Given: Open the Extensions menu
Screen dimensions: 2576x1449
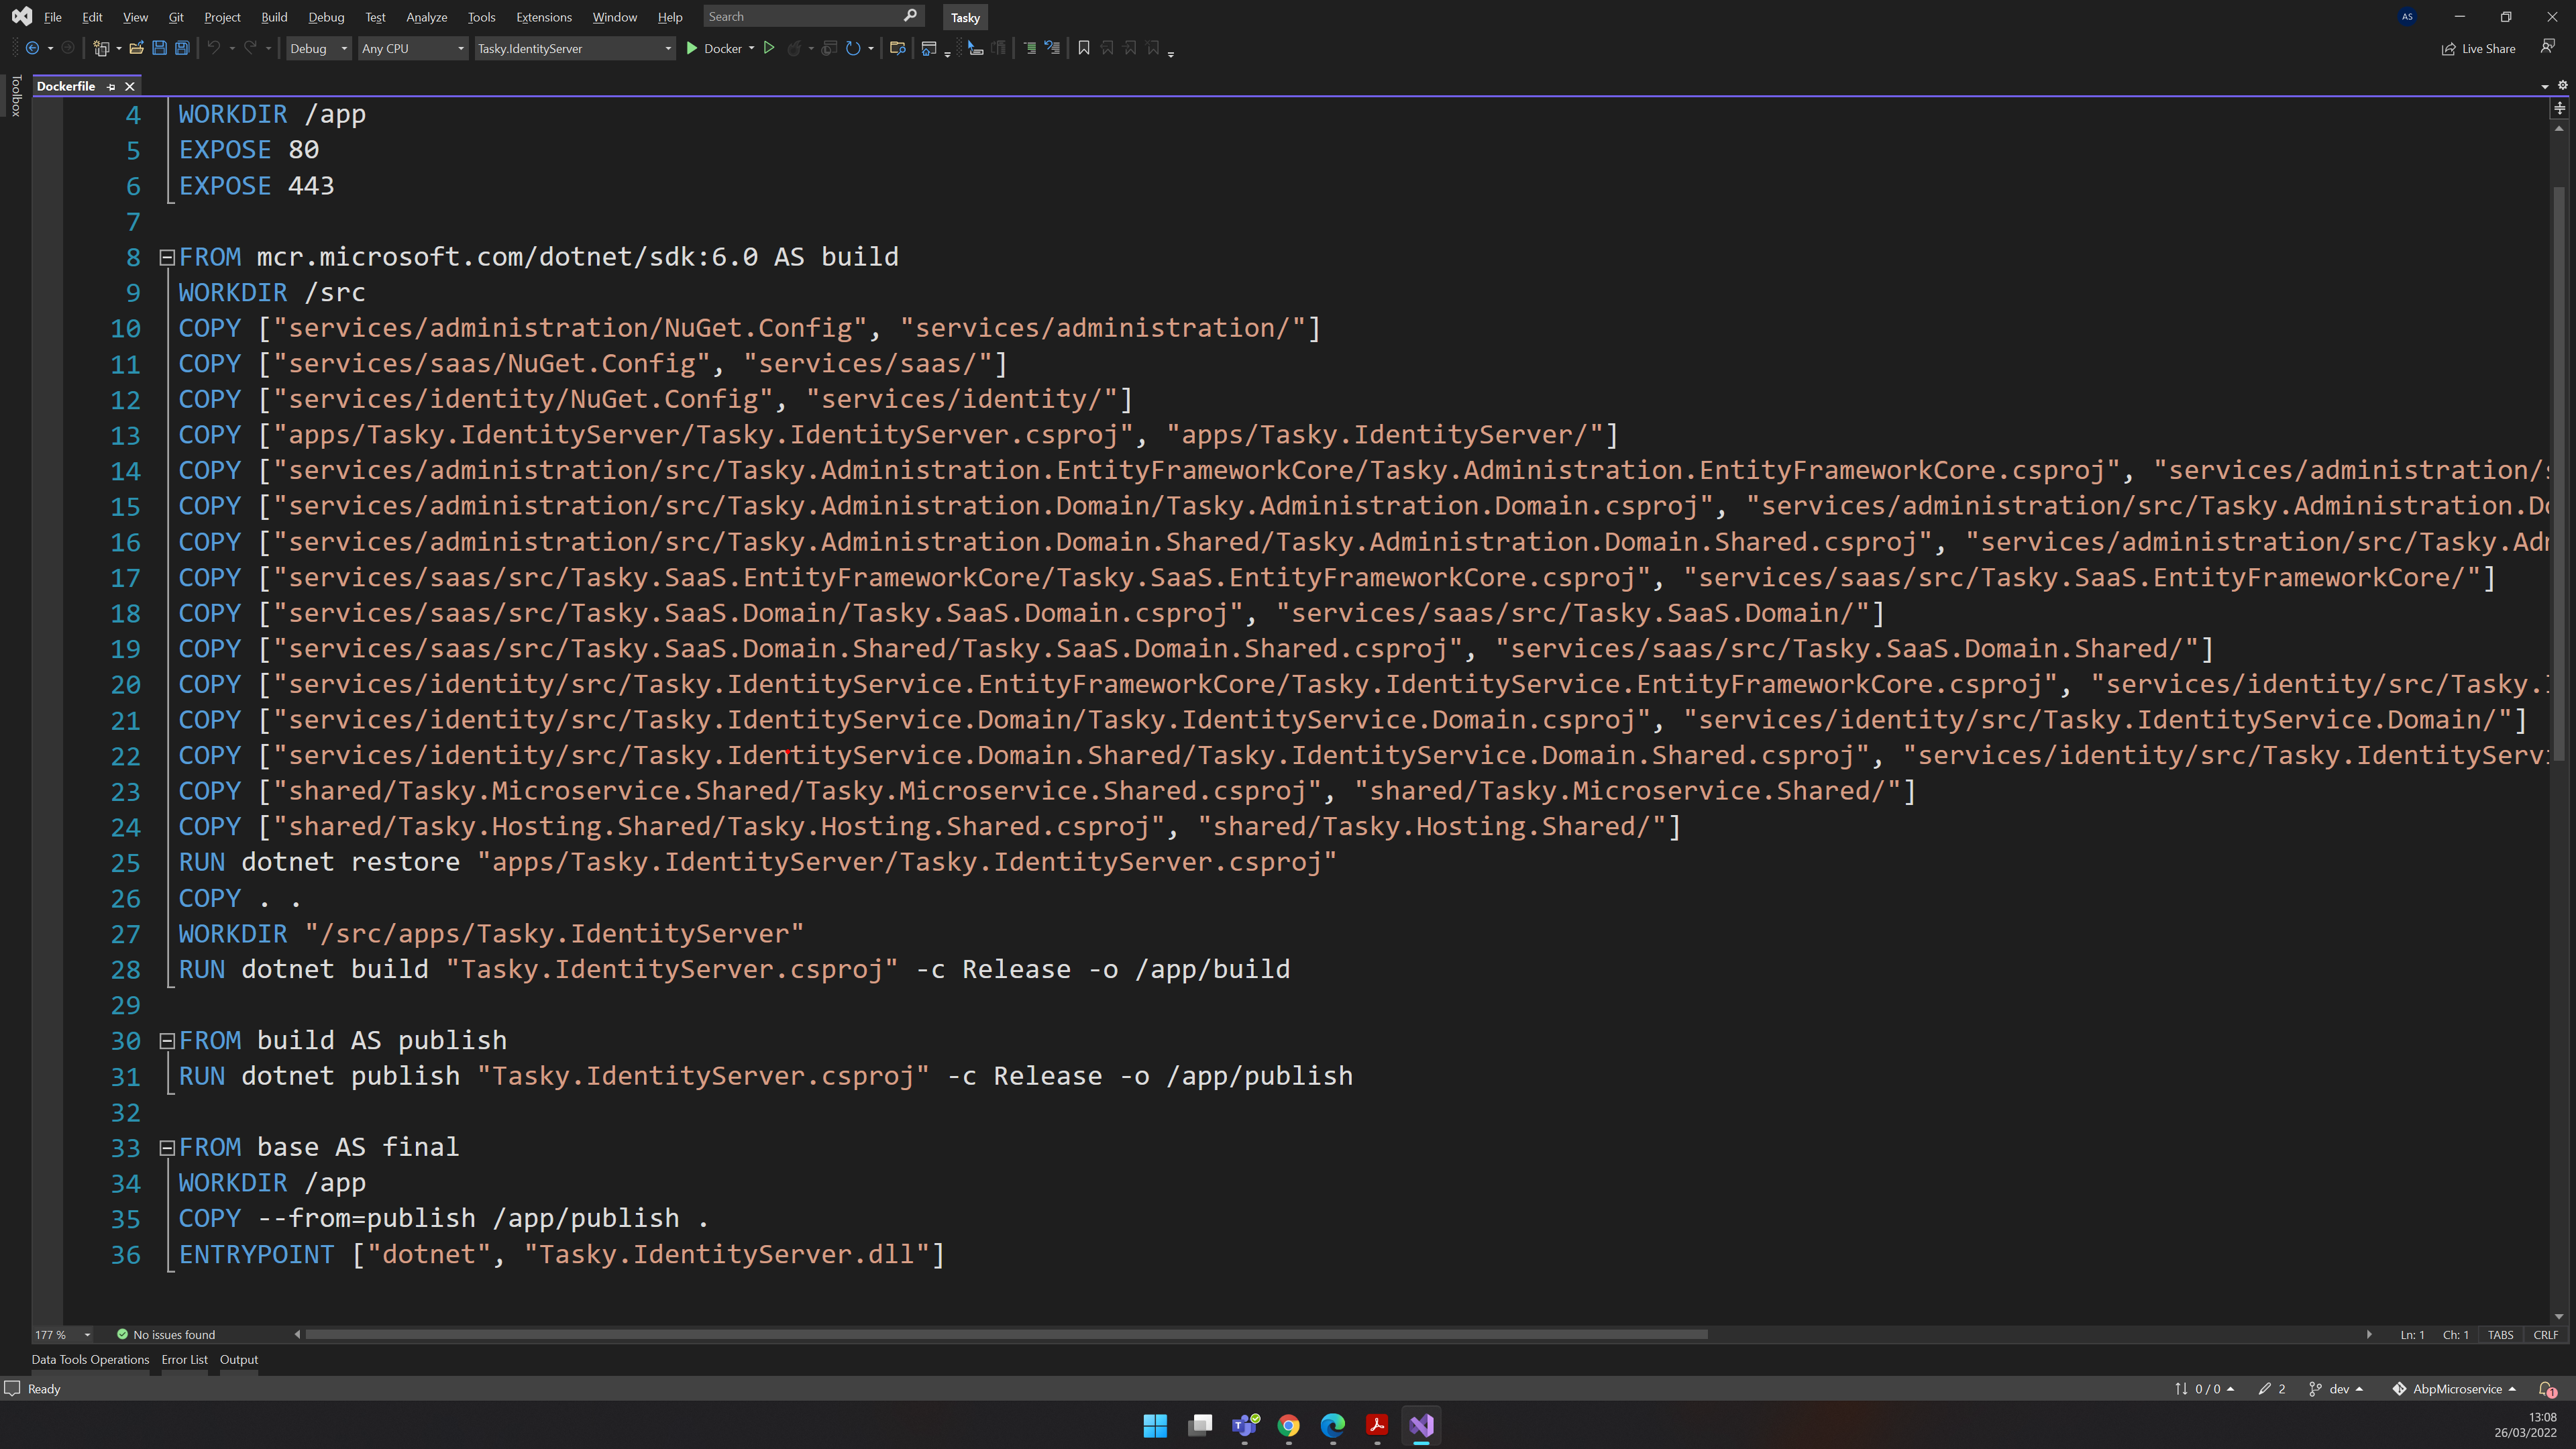Looking at the screenshot, I should [x=543, y=17].
